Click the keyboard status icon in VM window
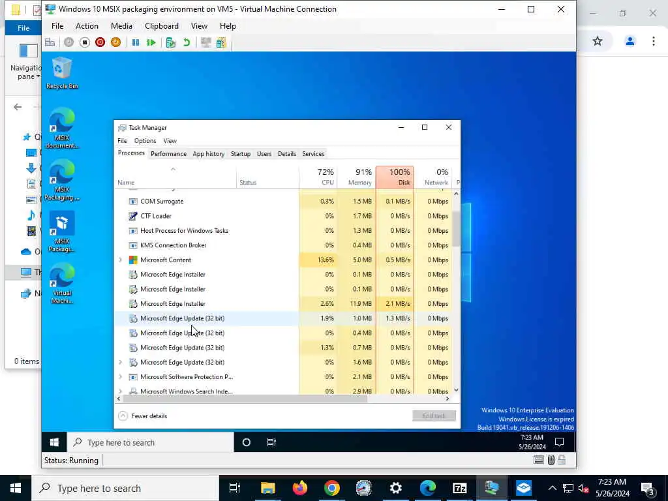Image resolution: width=668 pixels, height=501 pixels. click(538, 460)
